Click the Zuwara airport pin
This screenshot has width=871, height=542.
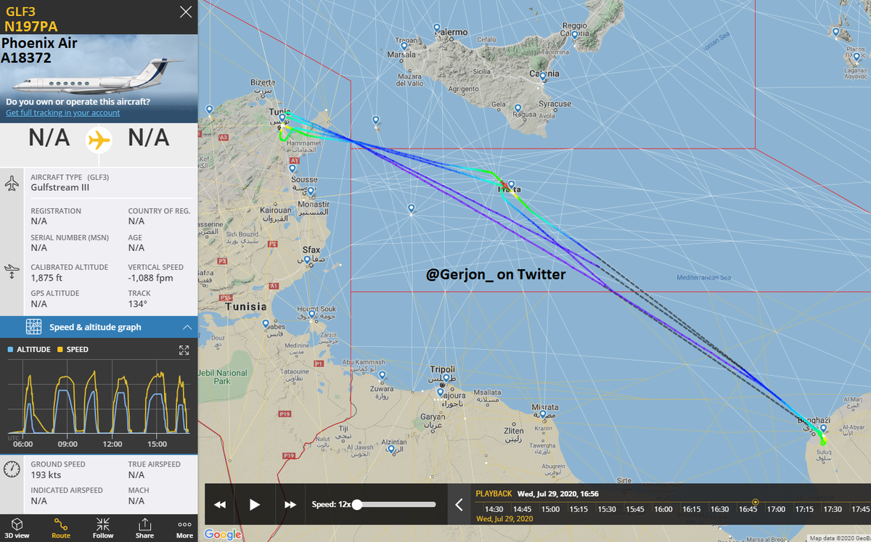point(382,376)
